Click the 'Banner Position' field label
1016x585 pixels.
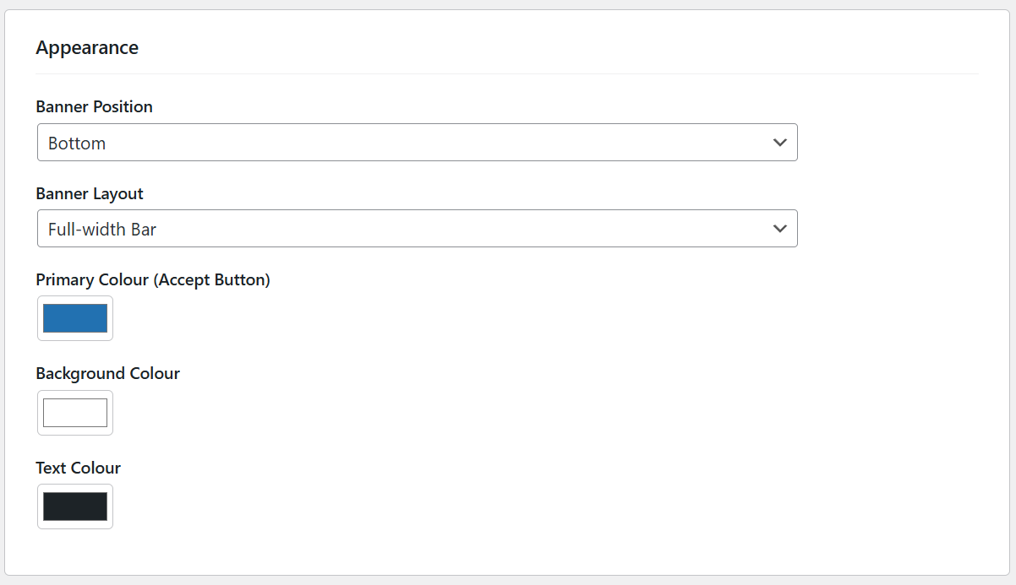pyautogui.click(x=95, y=107)
